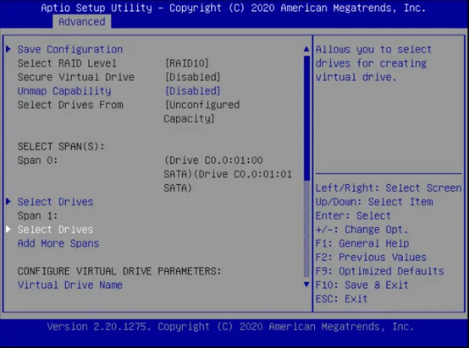Click CONFIGURE VIRTUAL DRIVE PARAMETERS heading
The width and height of the screenshot is (469, 348).
point(119,271)
